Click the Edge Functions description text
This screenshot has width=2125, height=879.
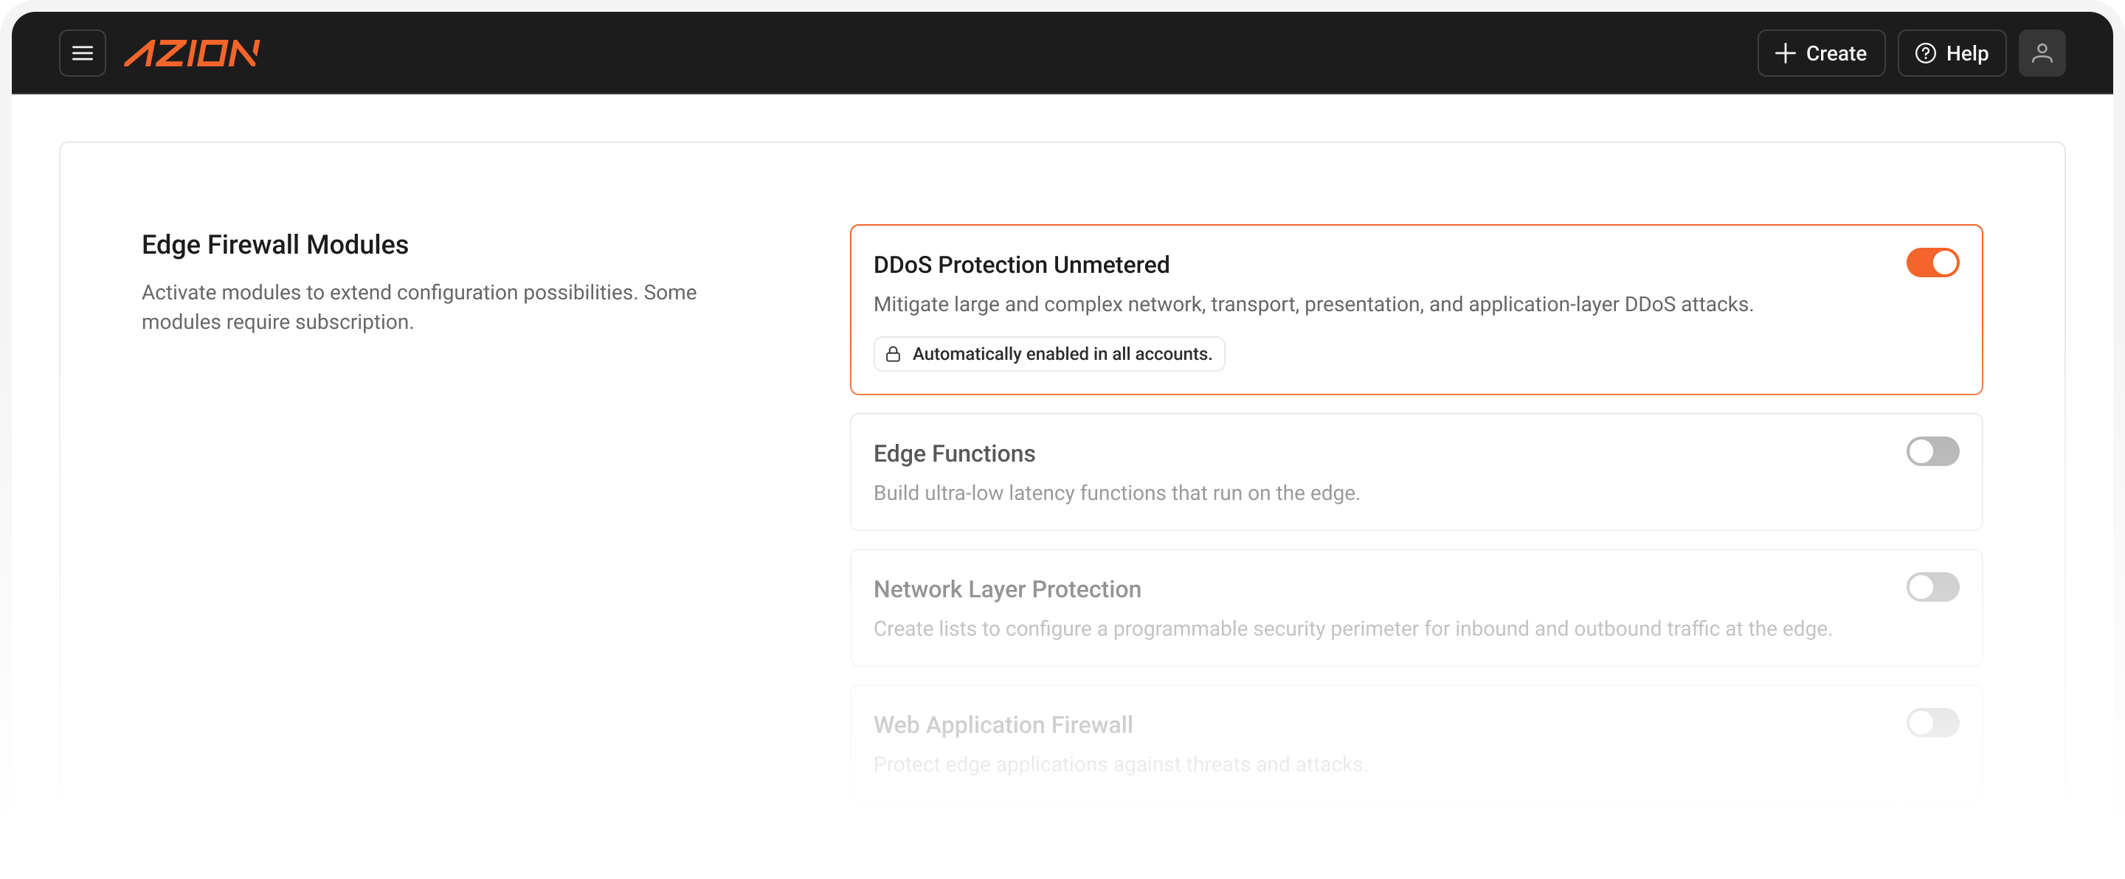(1116, 493)
